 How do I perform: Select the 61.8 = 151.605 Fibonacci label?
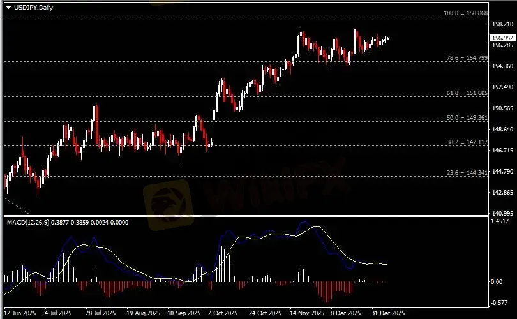tap(467, 93)
